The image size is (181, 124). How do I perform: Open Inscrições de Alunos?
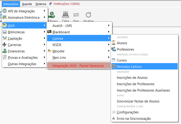(x=144, y=78)
